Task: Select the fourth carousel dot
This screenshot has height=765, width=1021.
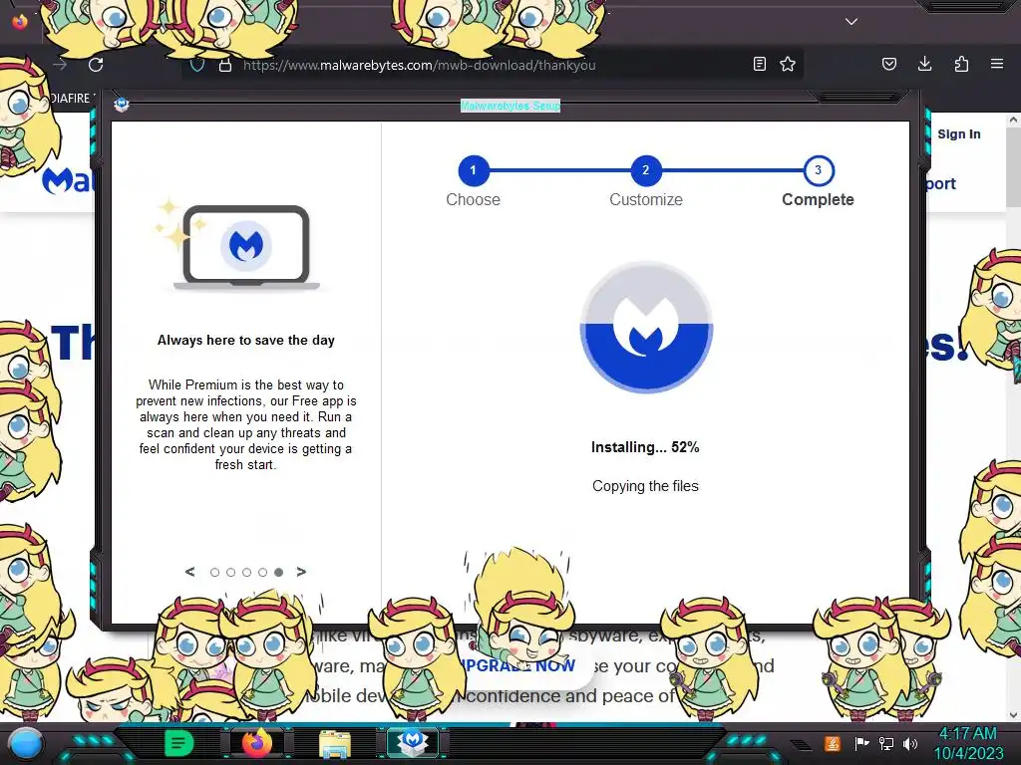Action: tap(262, 573)
